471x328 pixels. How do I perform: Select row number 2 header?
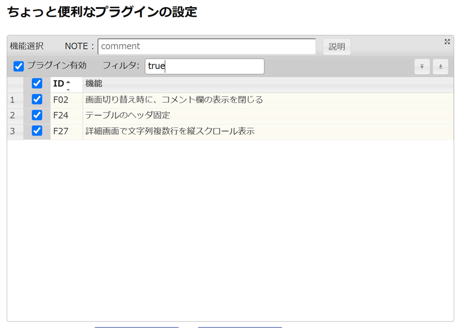(16, 116)
